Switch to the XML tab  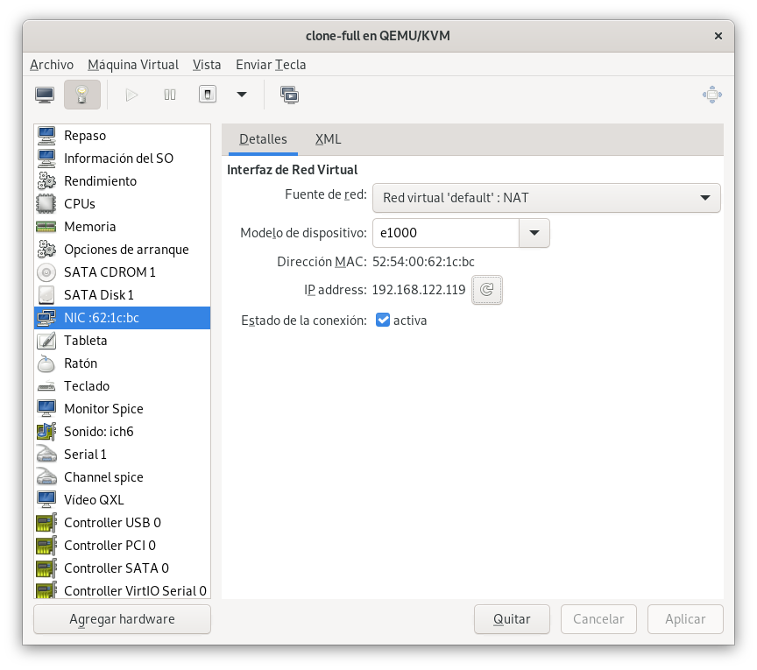[x=328, y=139]
